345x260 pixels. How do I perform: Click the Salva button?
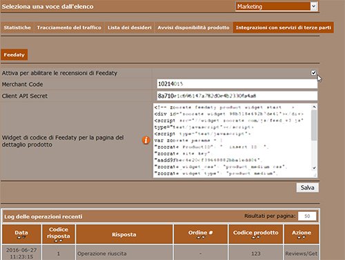point(307,188)
